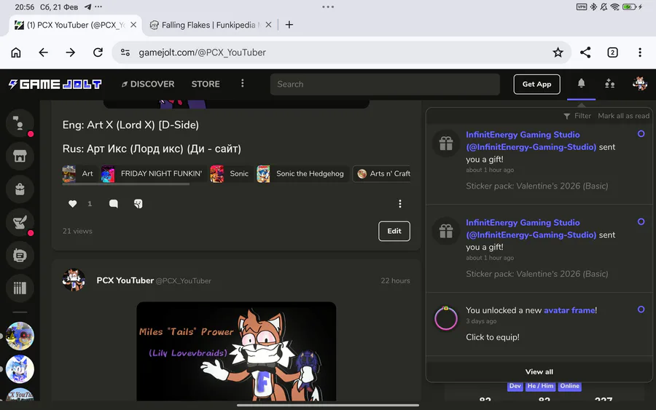656x410 pixels.
Task: Mark first gift notification as read
Action: (641, 134)
